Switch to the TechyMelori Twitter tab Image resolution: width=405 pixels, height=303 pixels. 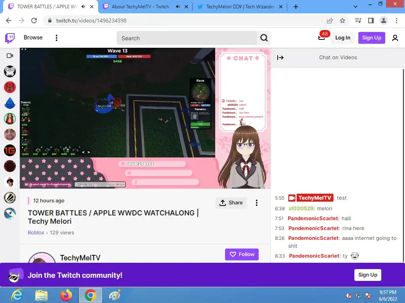click(x=240, y=7)
